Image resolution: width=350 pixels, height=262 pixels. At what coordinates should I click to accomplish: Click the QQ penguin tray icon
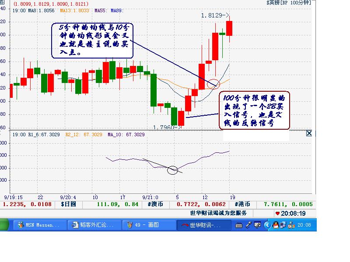click(x=275, y=225)
